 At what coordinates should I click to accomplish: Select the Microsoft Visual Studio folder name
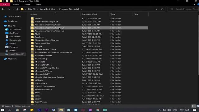tap(47, 68)
